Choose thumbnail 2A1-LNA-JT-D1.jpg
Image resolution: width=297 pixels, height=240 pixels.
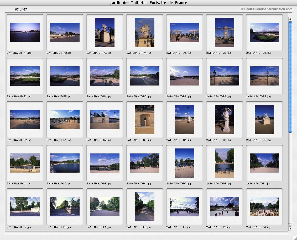[25, 163]
